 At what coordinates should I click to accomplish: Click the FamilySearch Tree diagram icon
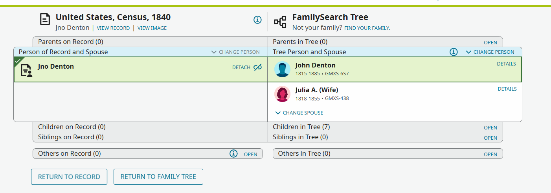[x=280, y=22]
